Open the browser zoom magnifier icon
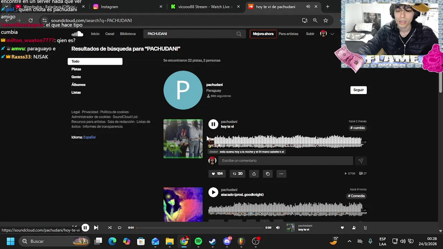Viewport: 443px width, 249px height. [315, 20]
